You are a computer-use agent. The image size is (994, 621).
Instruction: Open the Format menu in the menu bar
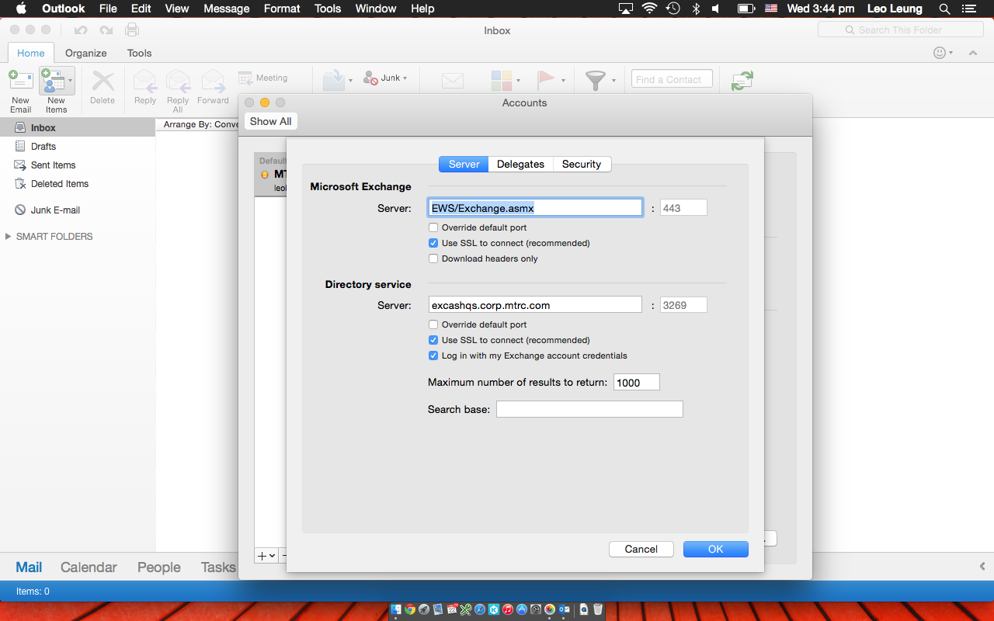[x=282, y=9]
